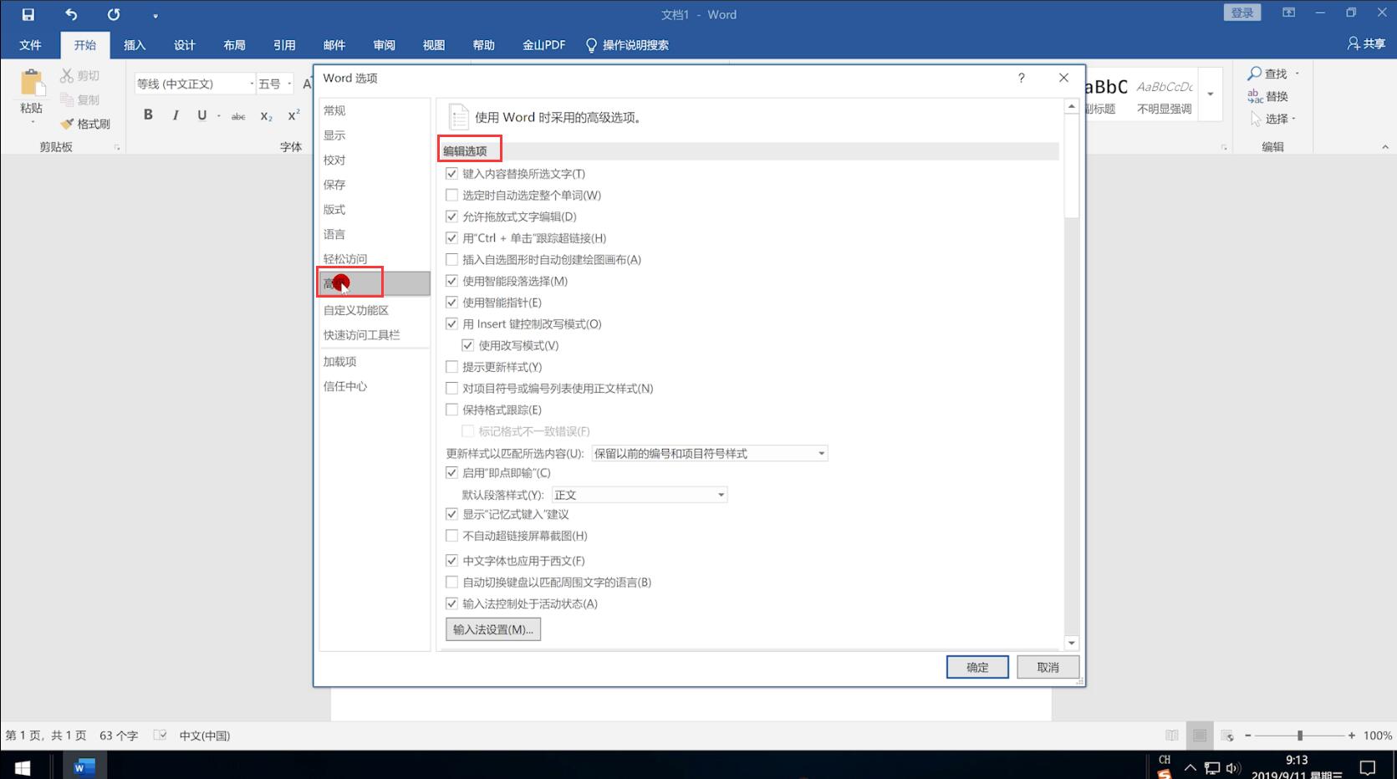
Task: Open Help question mark in Word Options
Action: (x=1021, y=78)
